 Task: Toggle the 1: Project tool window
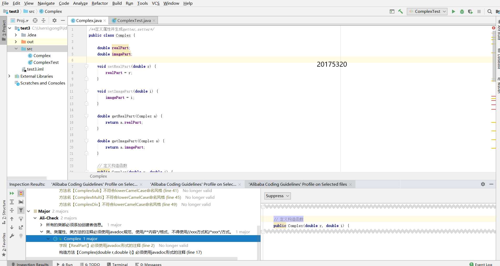(4, 30)
